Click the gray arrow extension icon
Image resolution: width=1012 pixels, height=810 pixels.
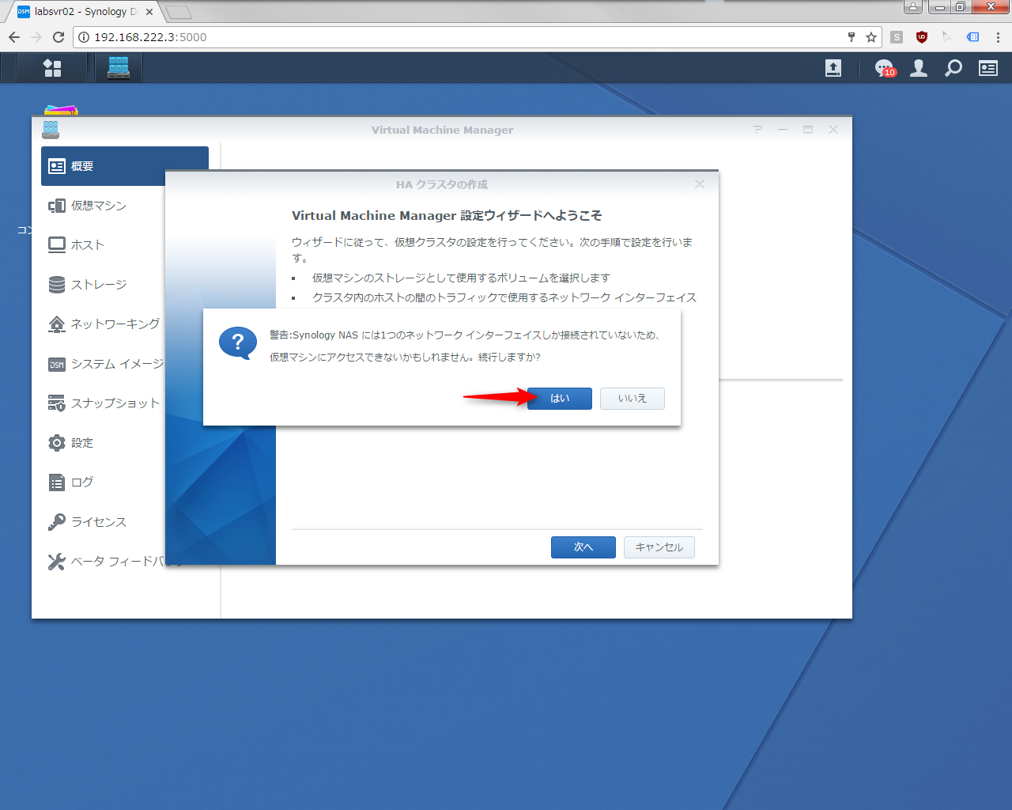[947, 37]
